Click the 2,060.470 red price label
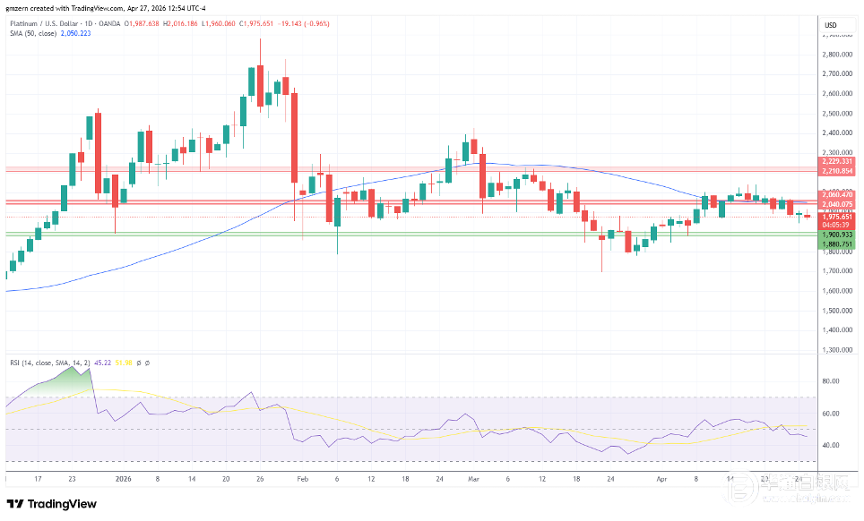Image resolution: width=864 pixels, height=521 pixels. point(836,194)
